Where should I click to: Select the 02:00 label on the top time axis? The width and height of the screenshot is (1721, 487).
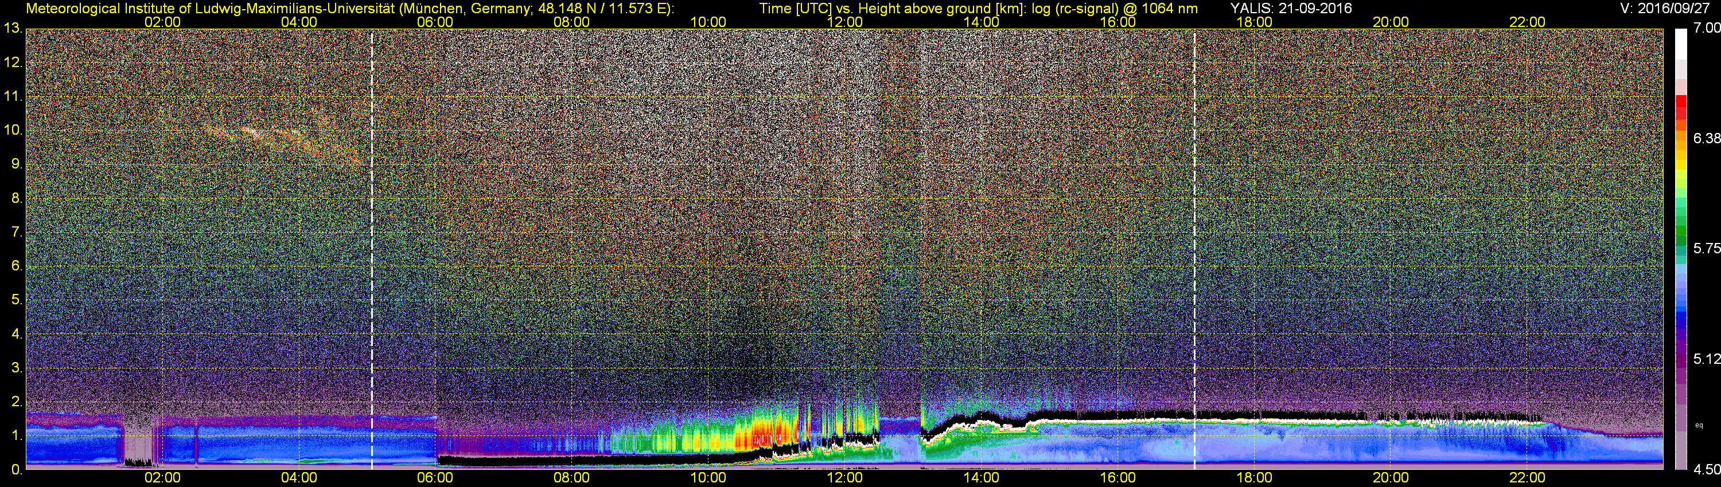tap(162, 22)
